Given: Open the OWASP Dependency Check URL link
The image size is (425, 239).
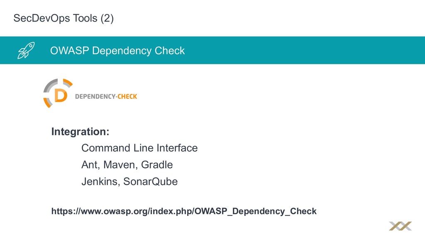Looking at the screenshot, I should (x=184, y=211).
